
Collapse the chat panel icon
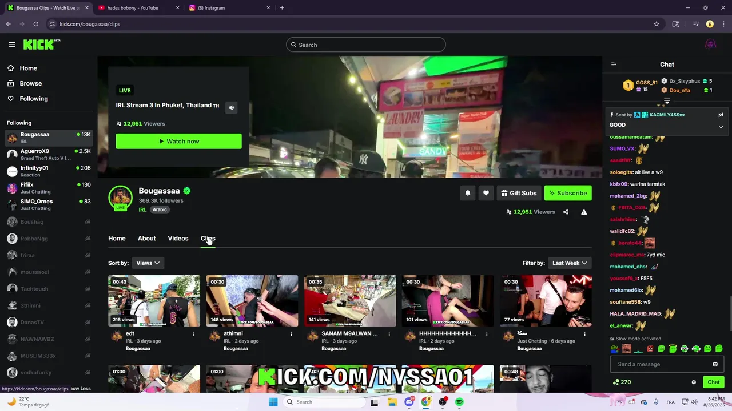tap(614, 65)
